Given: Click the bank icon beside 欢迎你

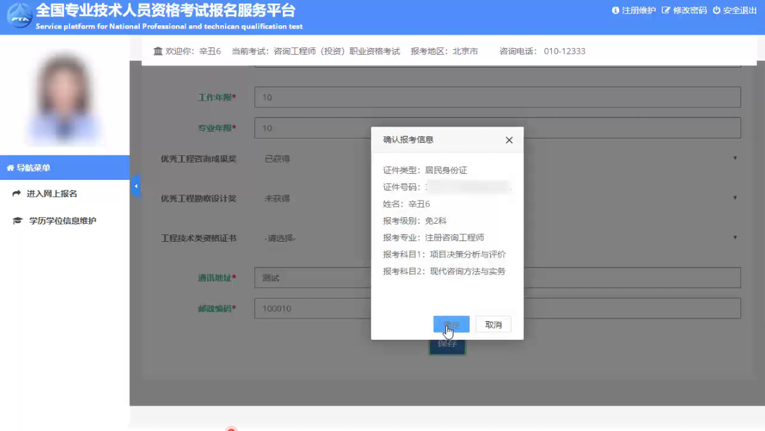Looking at the screenshot, I should pyautogui.click(x=158, y=51).
